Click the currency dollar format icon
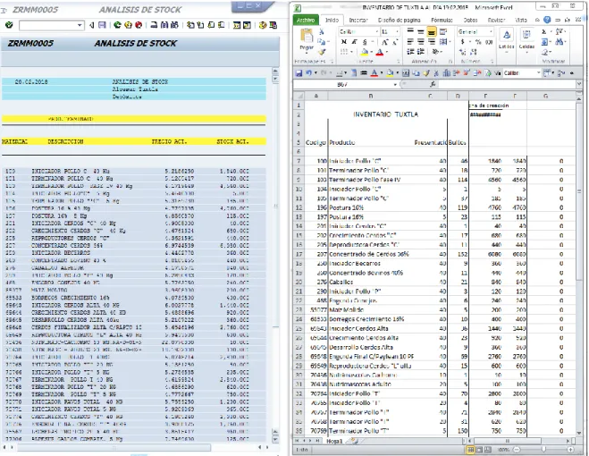 pyautogui.click(x=462, y=42)
